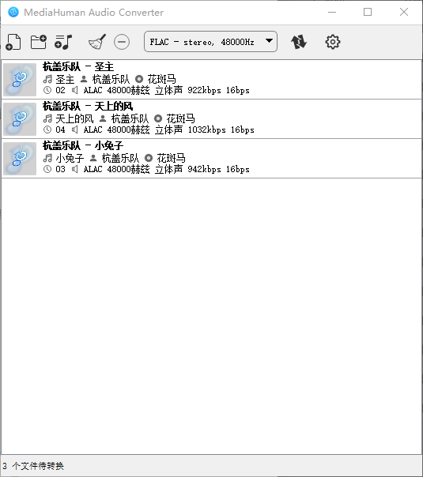Add tracks with the playlist-plus music icon
Screen dimensions: 423x477
point(63,42)
